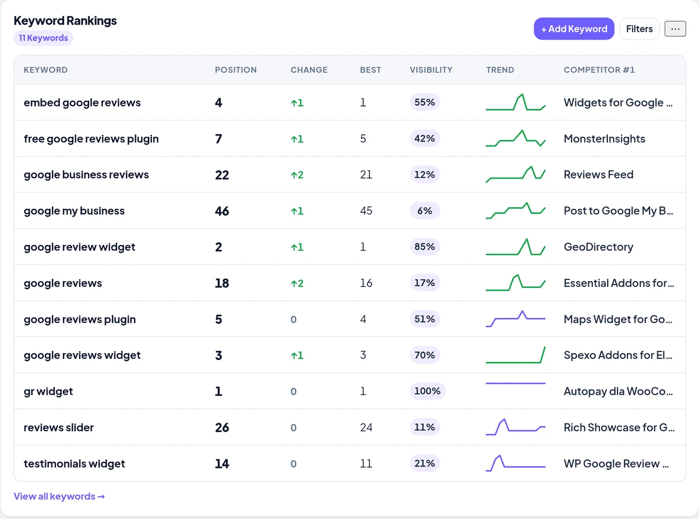Select the google review widget keyword
Viewport: 699px width, 519px height.
pos(79,247)
